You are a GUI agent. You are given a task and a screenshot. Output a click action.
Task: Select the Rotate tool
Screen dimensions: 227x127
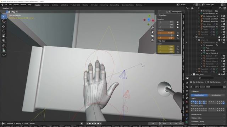pos(4,31)
